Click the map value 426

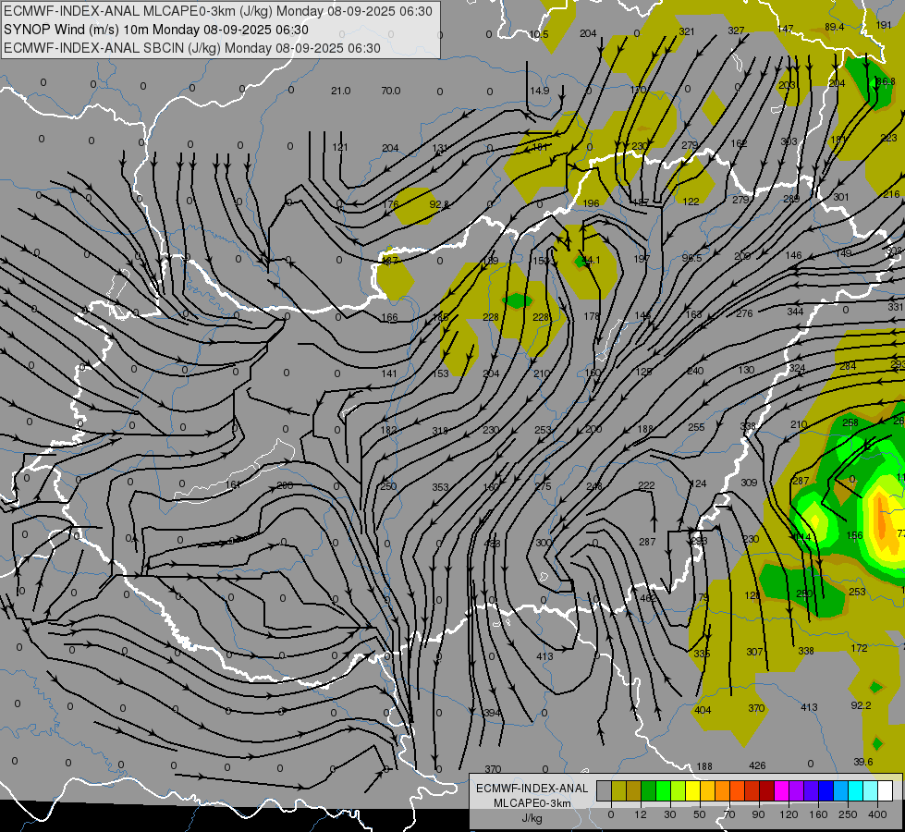pos(757,765)
